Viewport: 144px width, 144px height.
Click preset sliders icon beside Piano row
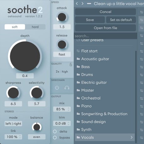pyautogui.click(x=141, y=106)
